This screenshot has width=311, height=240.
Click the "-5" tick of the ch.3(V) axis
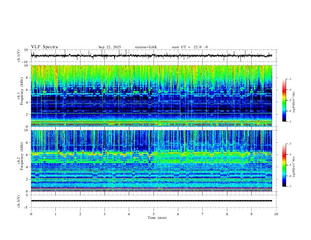point(26,207)
